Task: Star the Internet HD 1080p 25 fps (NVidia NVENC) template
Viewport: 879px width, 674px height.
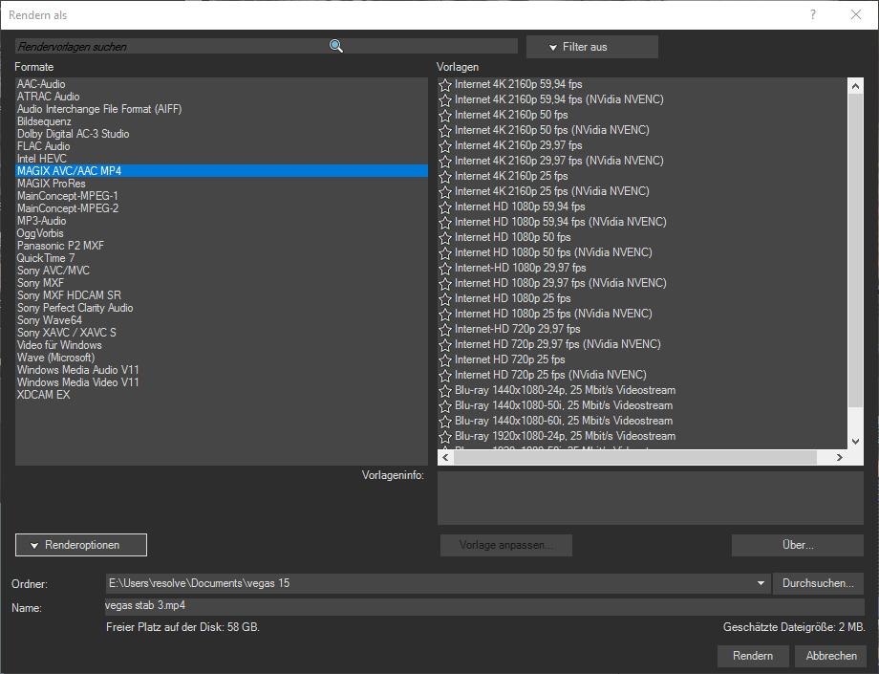Action: tap(445, 314)
